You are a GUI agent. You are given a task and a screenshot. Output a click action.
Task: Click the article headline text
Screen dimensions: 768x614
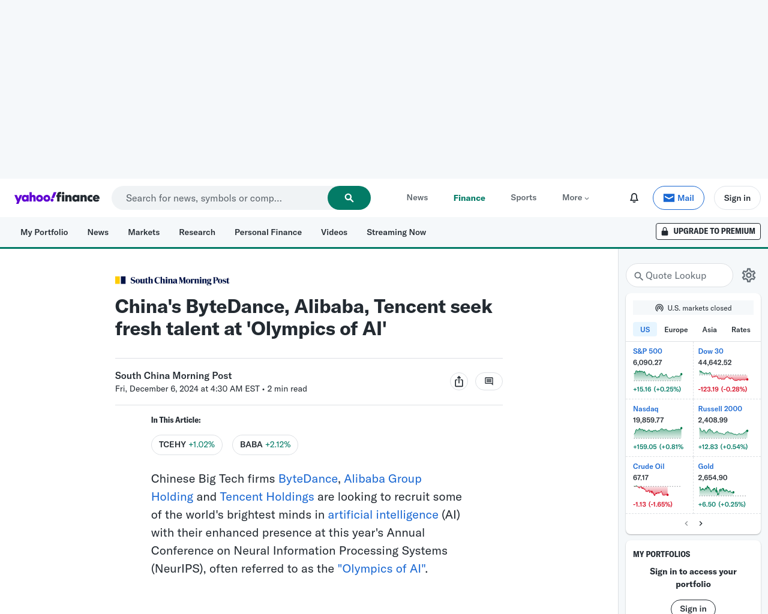[304, 318]
